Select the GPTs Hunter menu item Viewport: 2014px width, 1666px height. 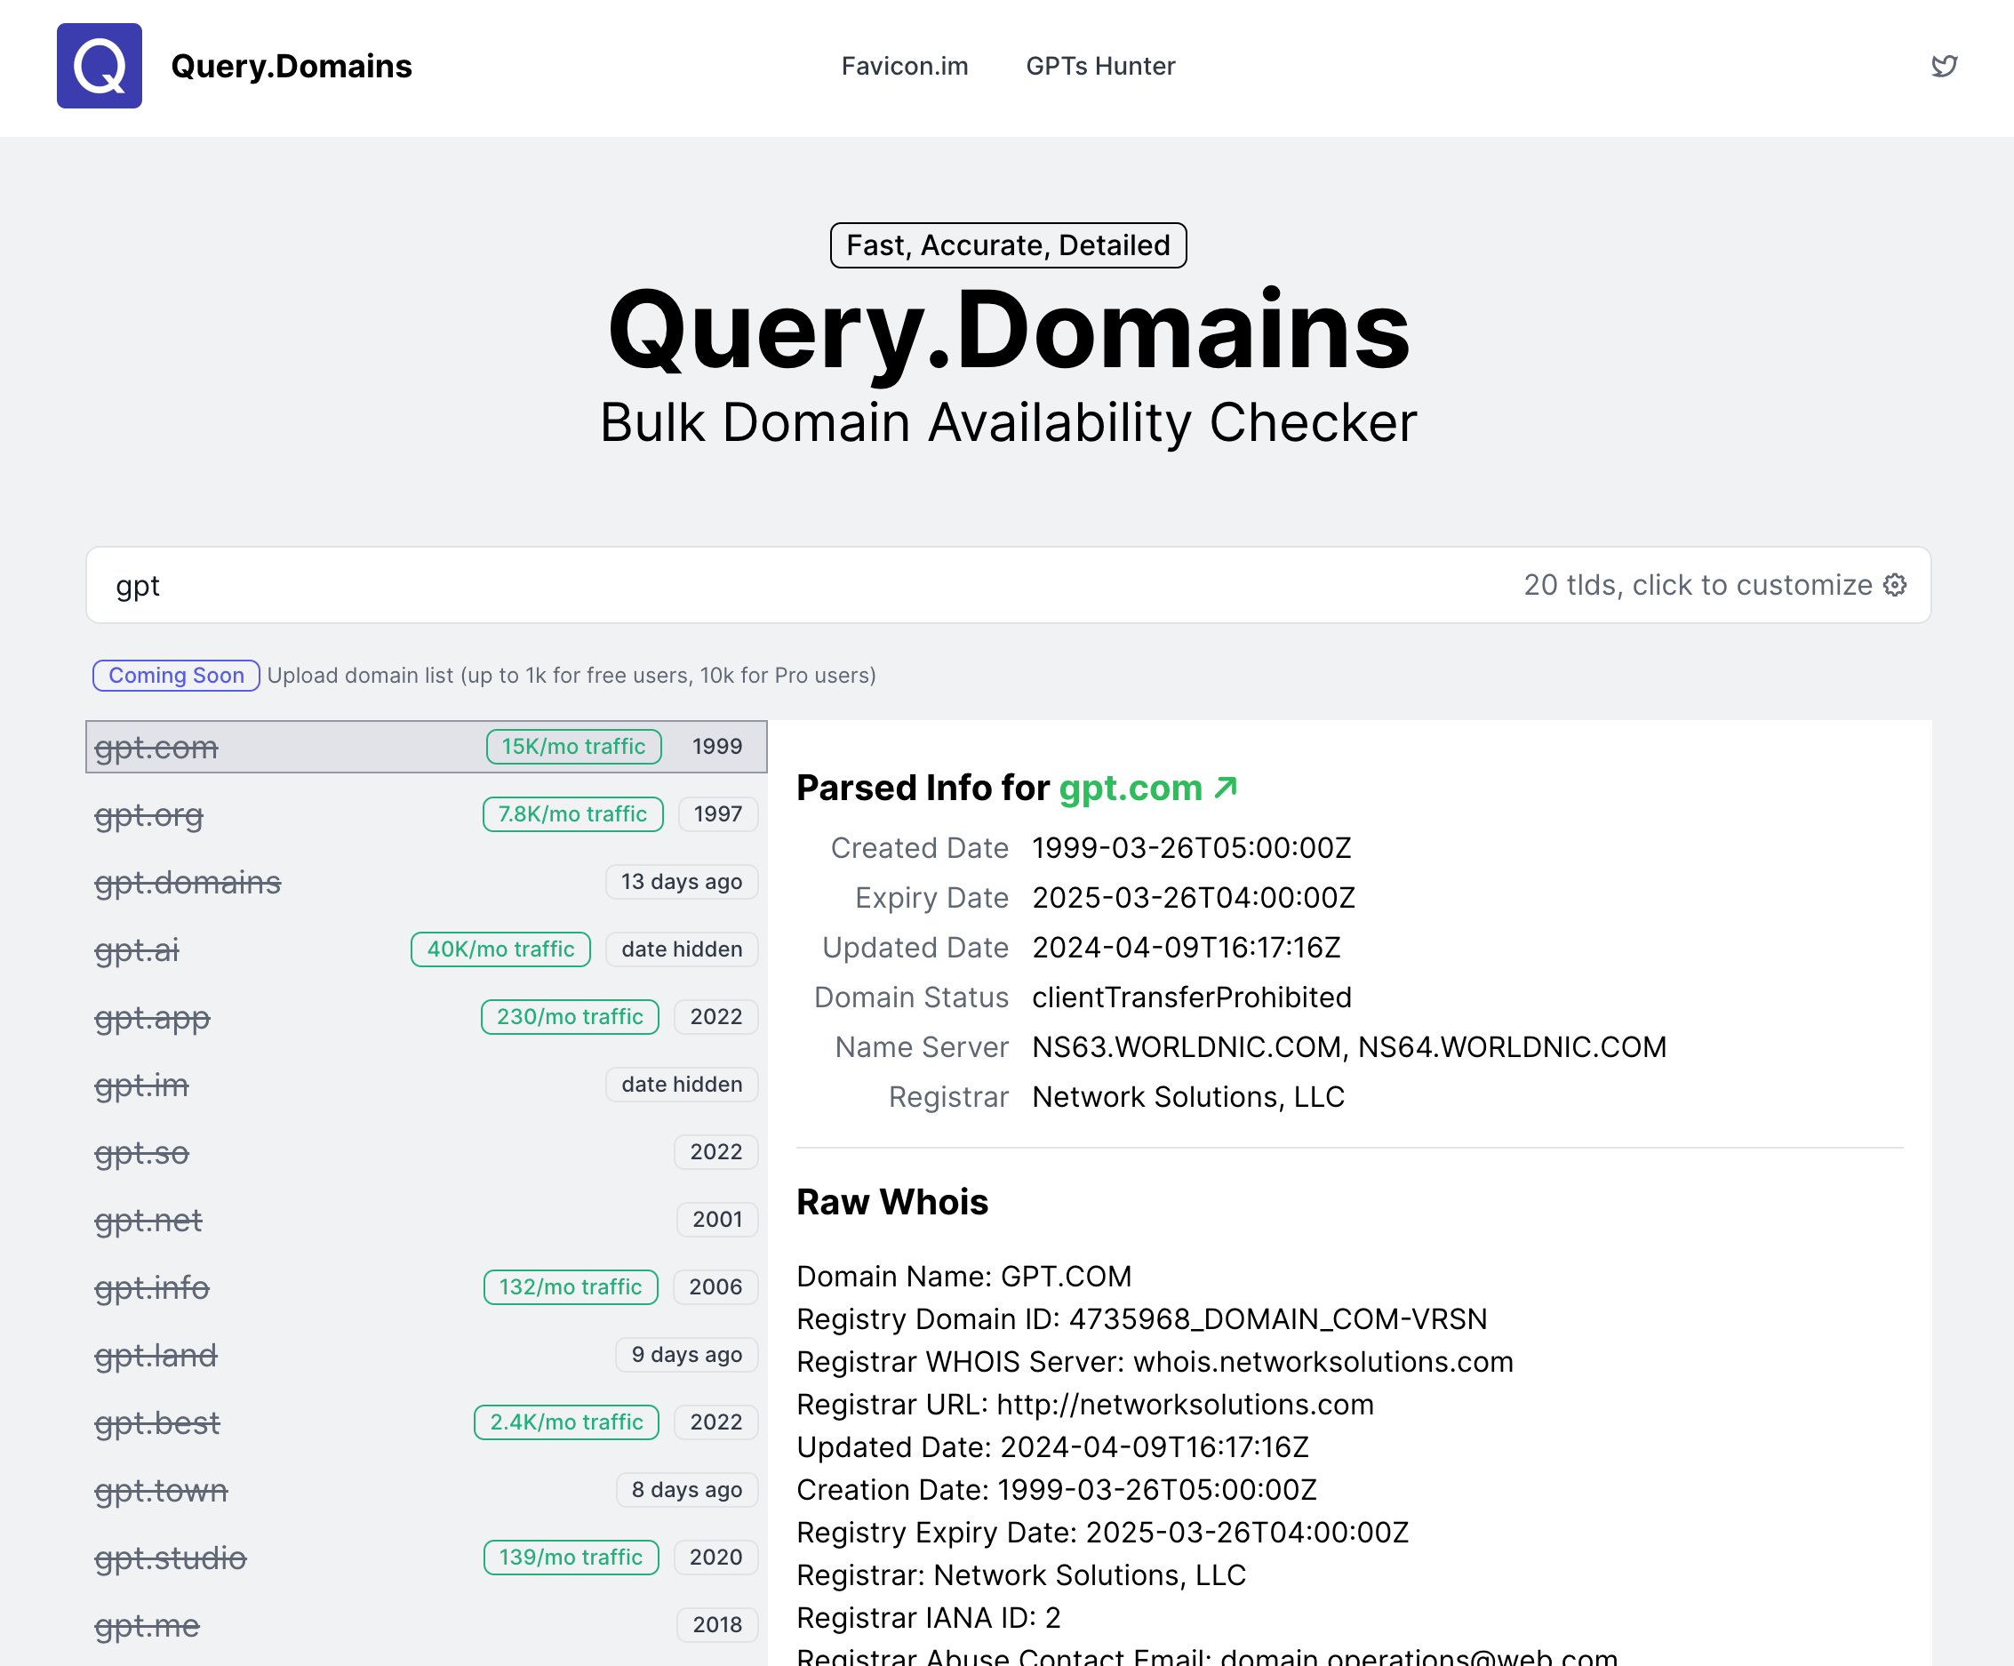pyautogui.click(x=1100, y=67)
